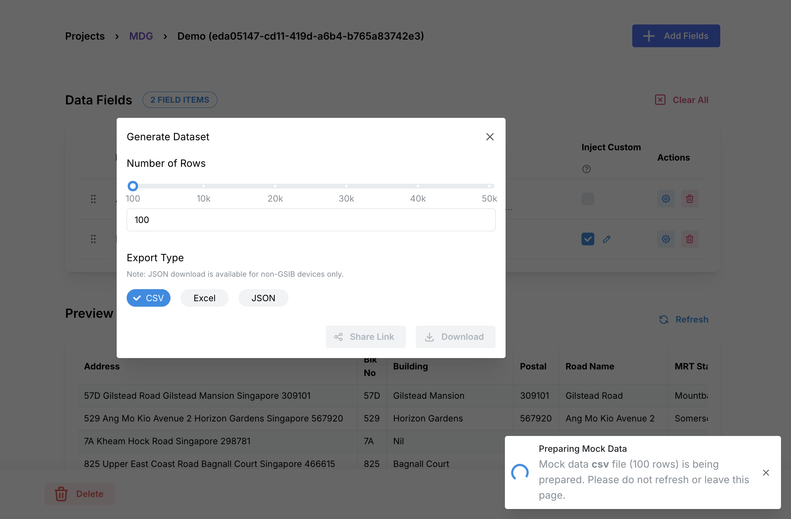Grab the second row drag handle
Viewport: 791px width, 519px height.
click(93, 239)
